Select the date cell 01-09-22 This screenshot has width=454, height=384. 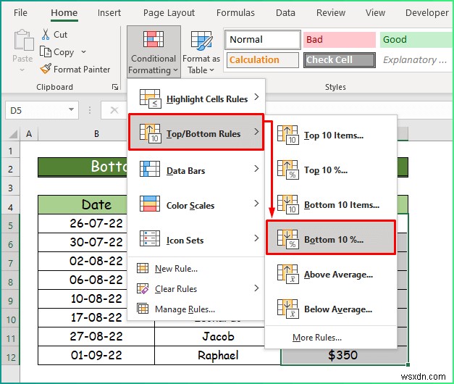(x=96, y=355)
